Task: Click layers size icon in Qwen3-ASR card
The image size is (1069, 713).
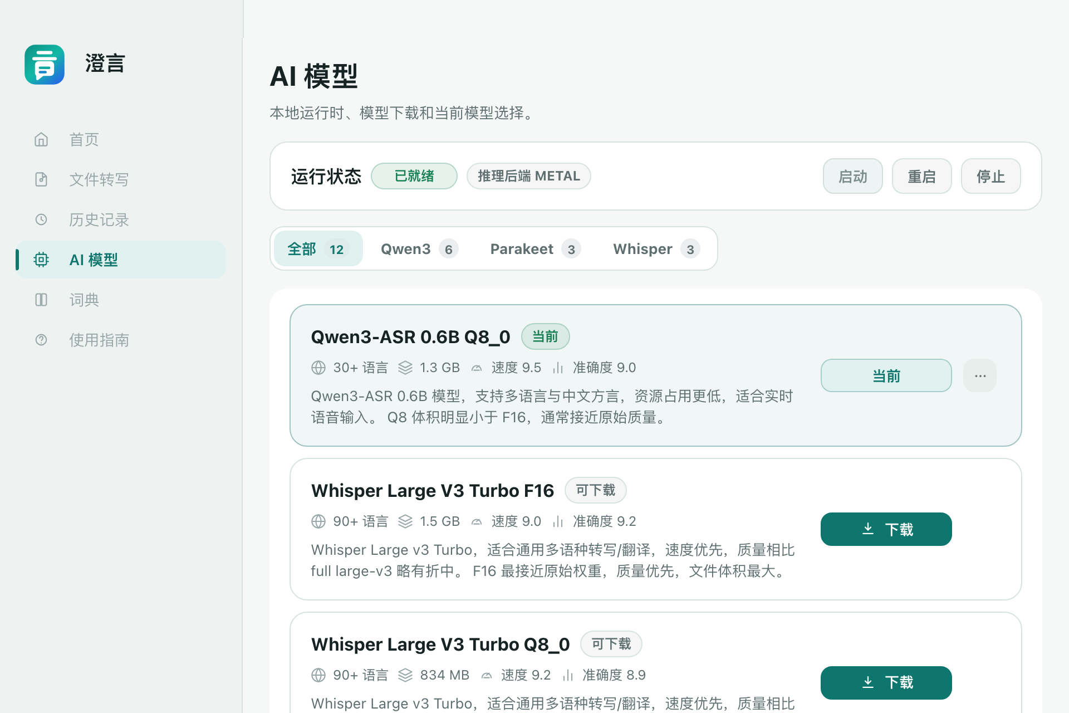Action: pyautogui.click(x=405, y=368)
